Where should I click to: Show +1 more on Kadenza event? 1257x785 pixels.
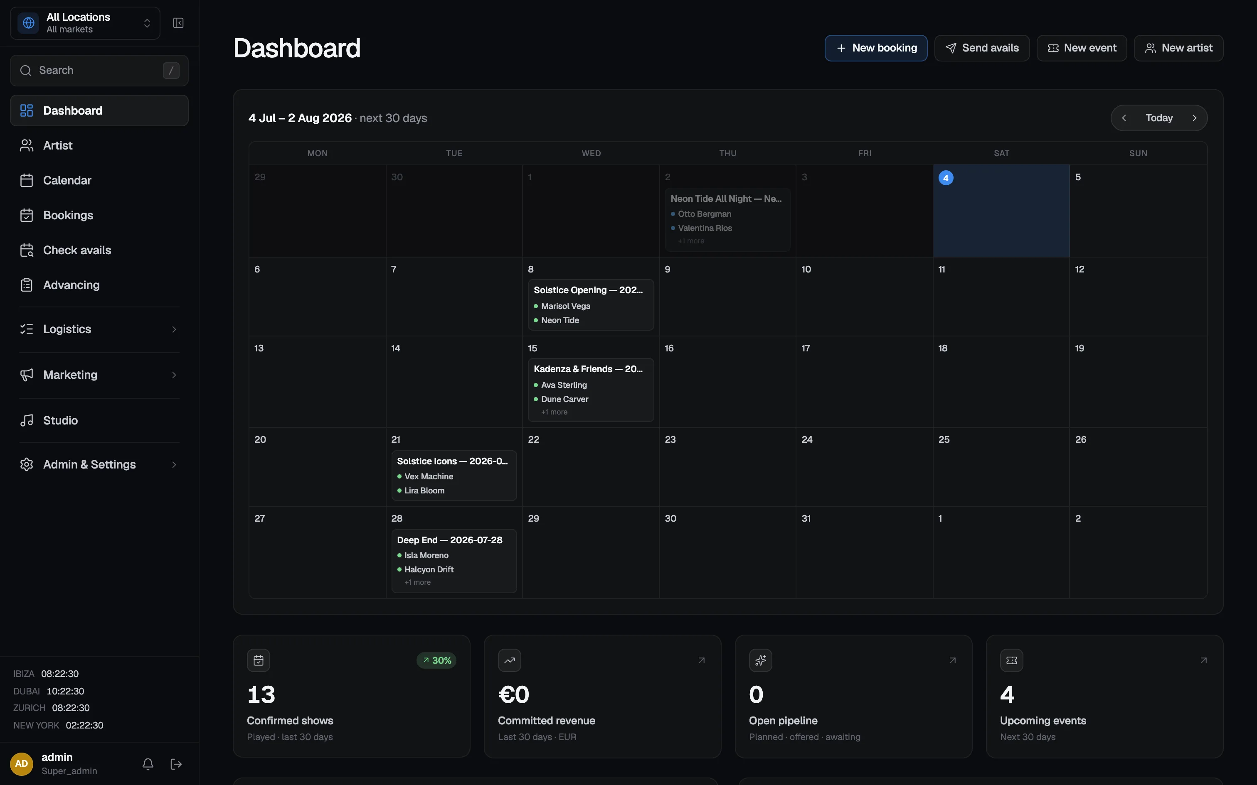coord(554,412)
